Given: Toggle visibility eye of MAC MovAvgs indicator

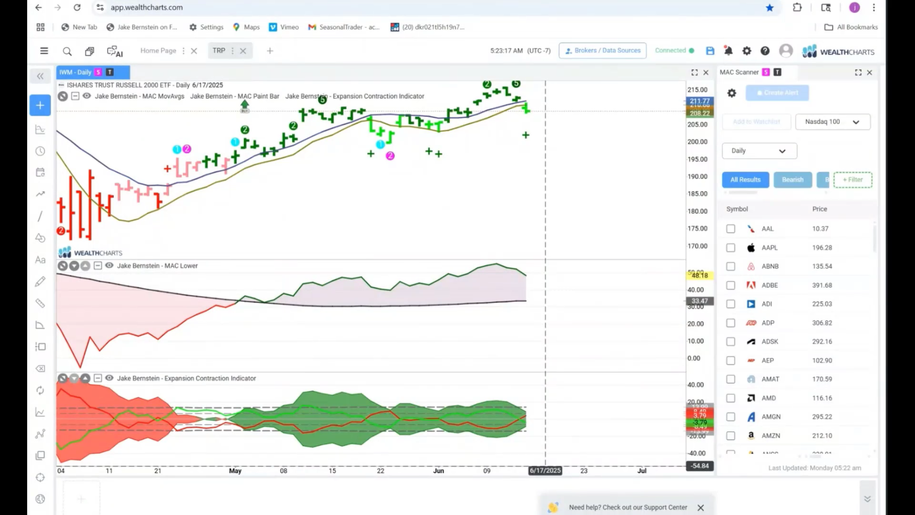Looking at the screenshot, I should click(87, 96).
